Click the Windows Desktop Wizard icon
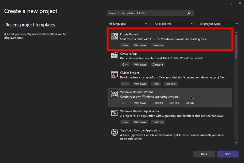The image size is (244, 163). 114,94
